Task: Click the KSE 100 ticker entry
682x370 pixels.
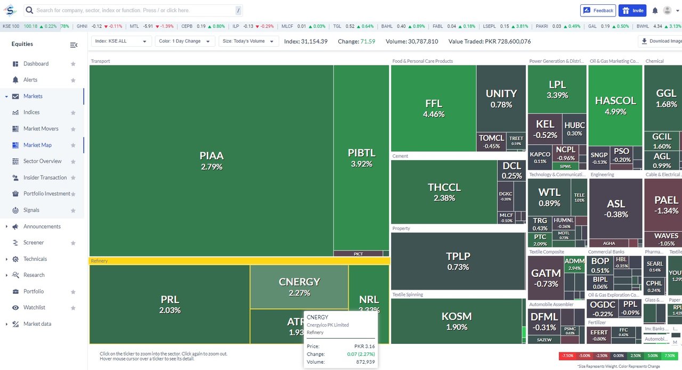Action: coord(29,26)
